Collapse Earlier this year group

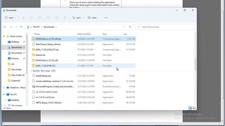tap(31, 71)
